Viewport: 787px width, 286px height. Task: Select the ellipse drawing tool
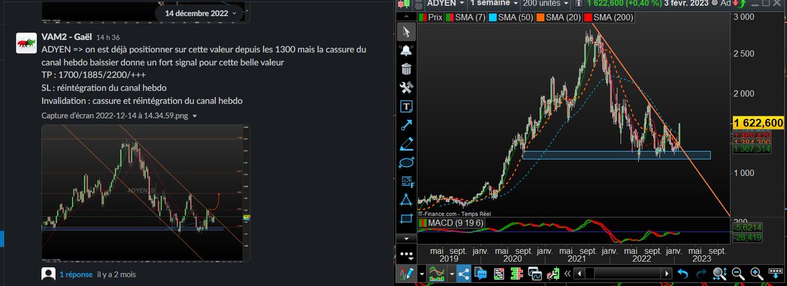pyautogui.click(x=407, y=162)
